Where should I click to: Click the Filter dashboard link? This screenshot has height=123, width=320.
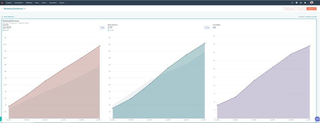(x=9, y=17)
